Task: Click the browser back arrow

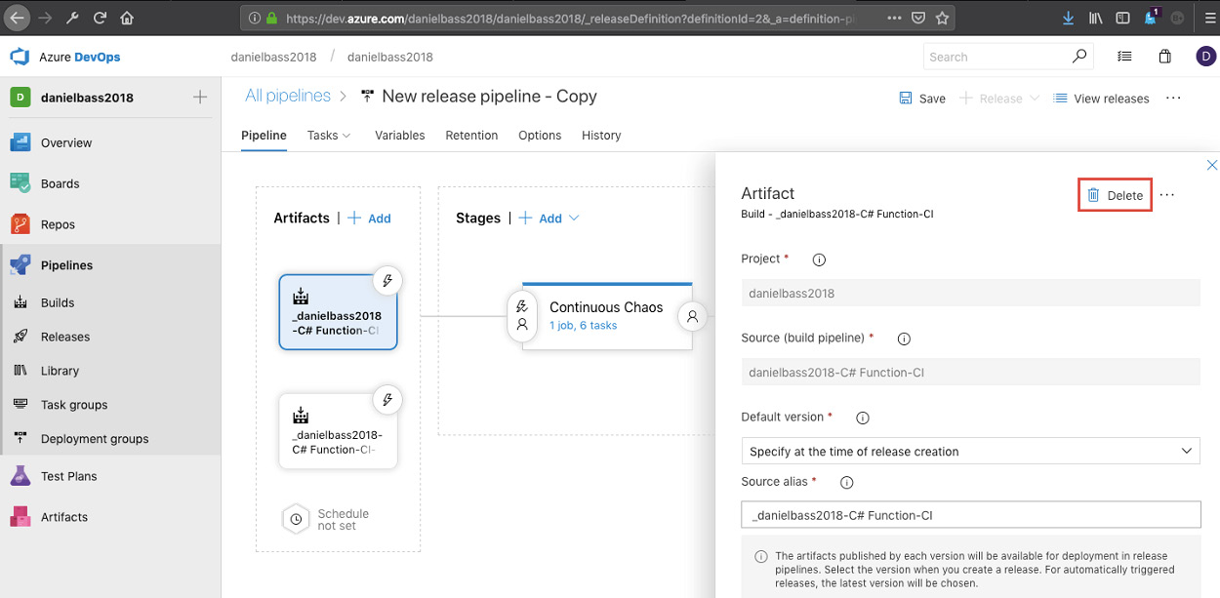Action: 17,18
